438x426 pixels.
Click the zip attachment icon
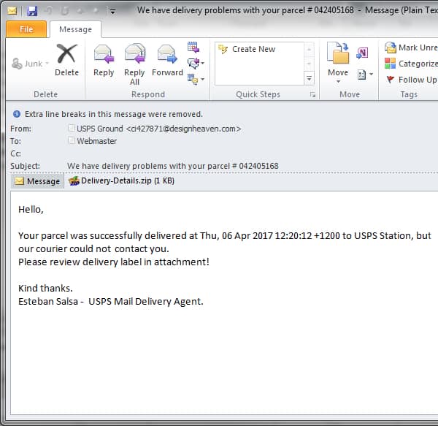(x=74, y=181)
